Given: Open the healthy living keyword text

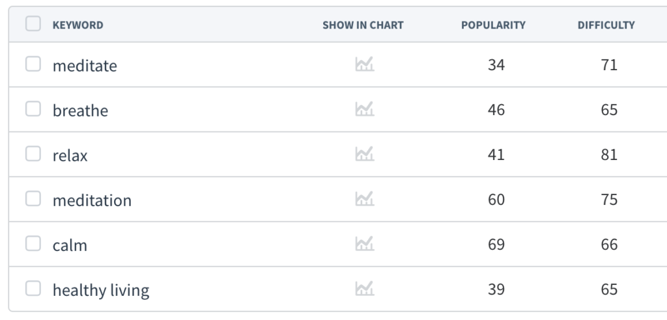Looking at the screenshot, I should tap(101, 290).
